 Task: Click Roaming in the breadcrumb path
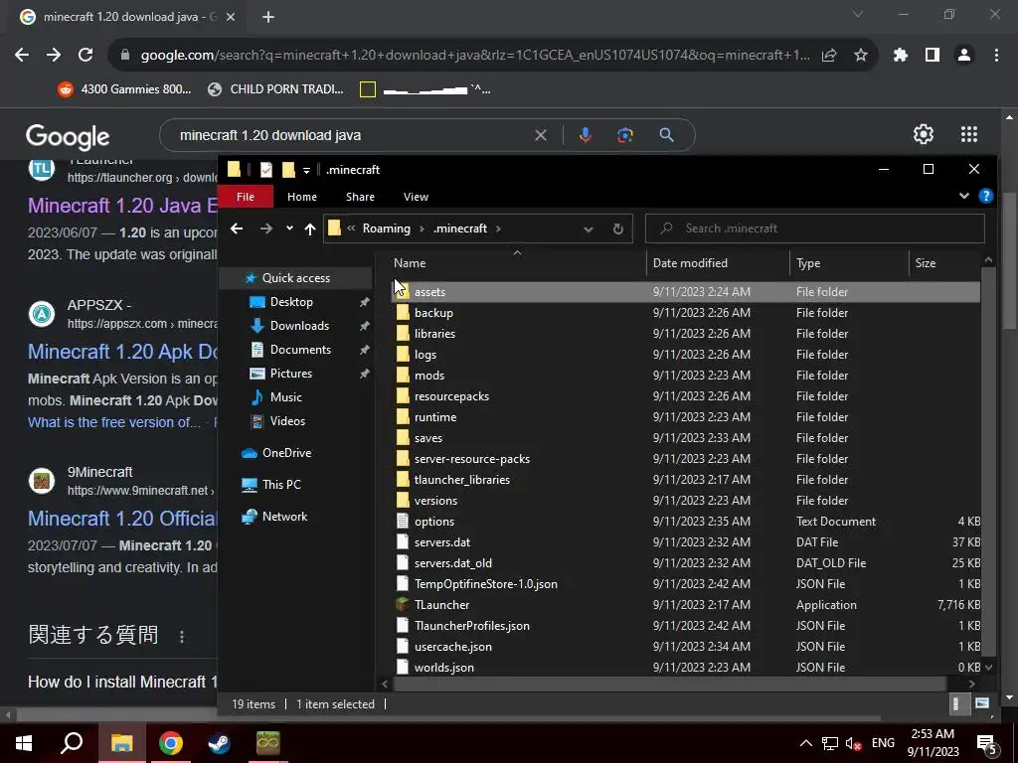pyautogui.click(x=387, y=229)
